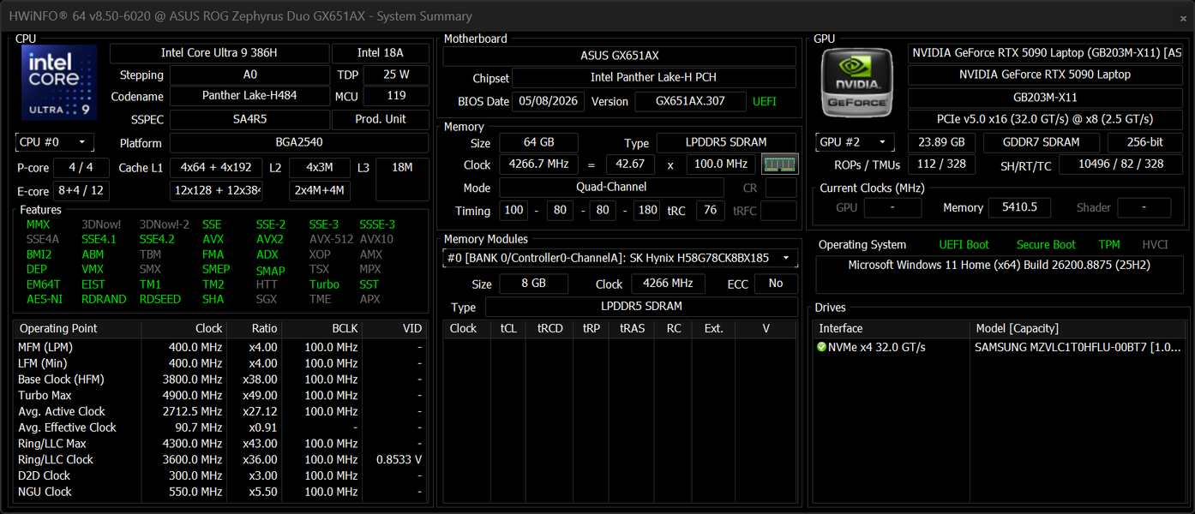Select the Intel Core Ultra 9 386H name field
Screen dimensions: 1195x514
(219, 53)
